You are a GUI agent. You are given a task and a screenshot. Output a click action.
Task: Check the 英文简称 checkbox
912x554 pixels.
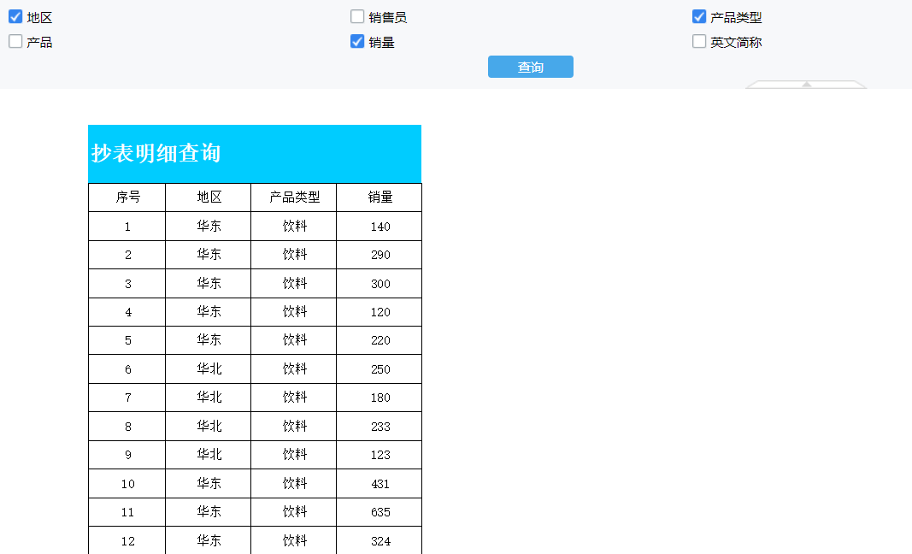click(x=699, y=41)
